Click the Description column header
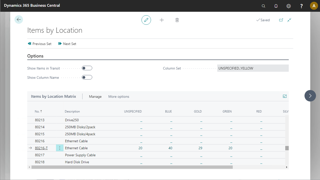The width and height of the screenshot is (320, 180). pyautogui.click(x=72, y=111)
